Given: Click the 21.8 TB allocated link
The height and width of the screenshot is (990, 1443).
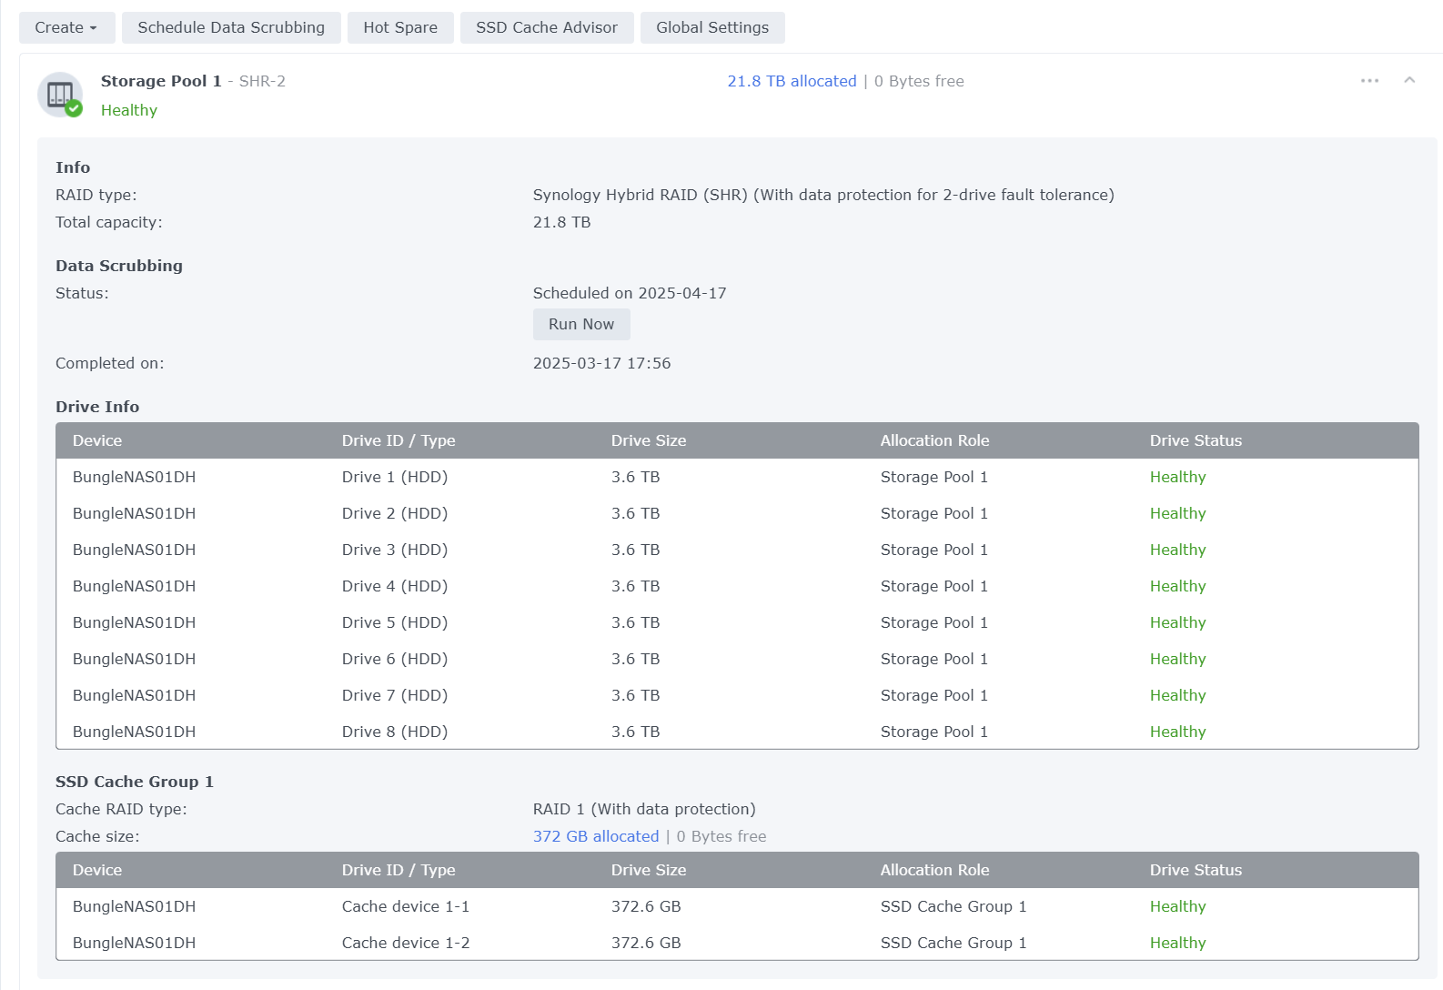Looking at the screenshot, I should click(792, 81).
